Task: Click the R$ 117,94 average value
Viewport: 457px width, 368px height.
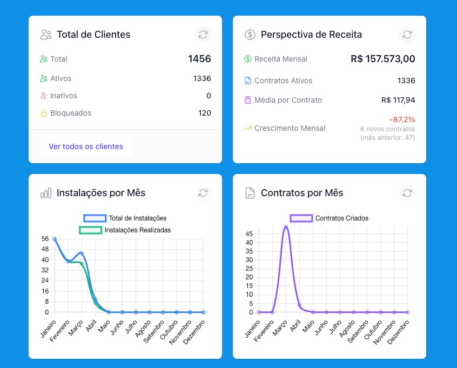Action: [398, 100]
